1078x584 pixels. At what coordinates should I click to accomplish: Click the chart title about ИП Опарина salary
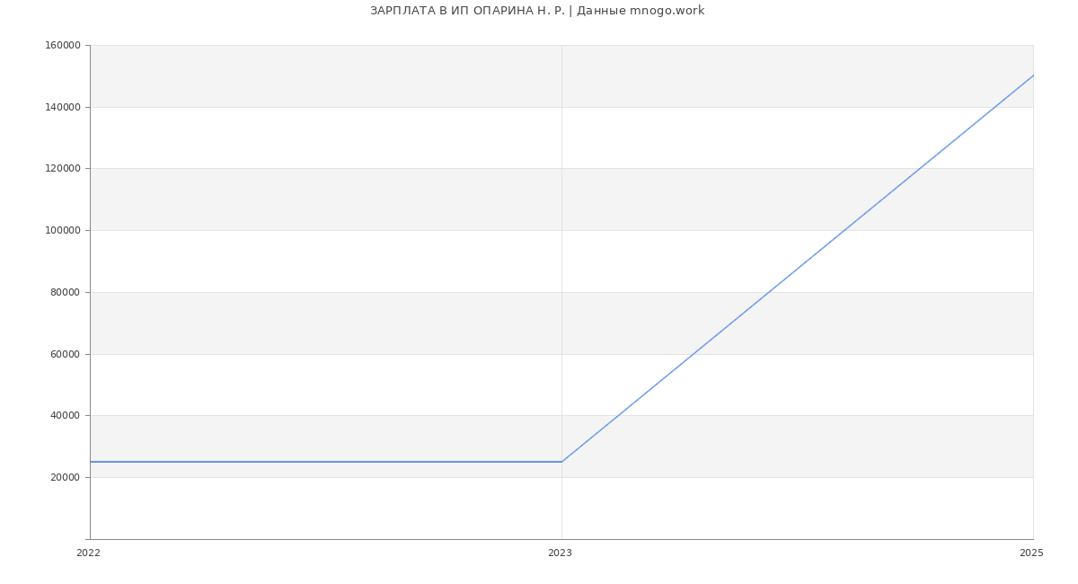[x=537, y=11]
